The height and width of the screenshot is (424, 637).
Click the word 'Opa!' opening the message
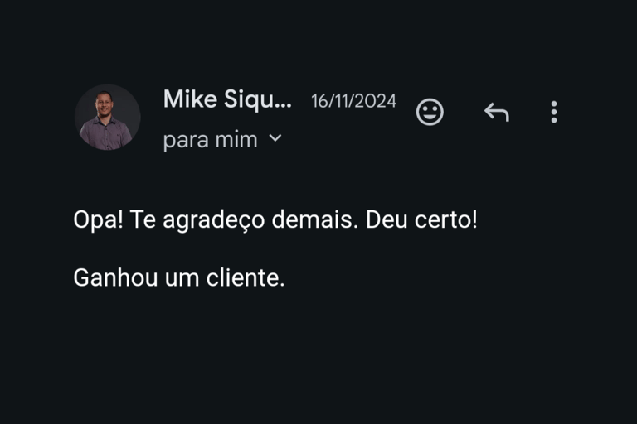tap(98, 221)
